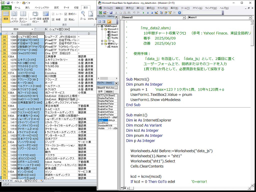This screenshot has width=256, height=192.
Task: Save the project via VBA toolbar floppy icon
Action: coord(111,12)
